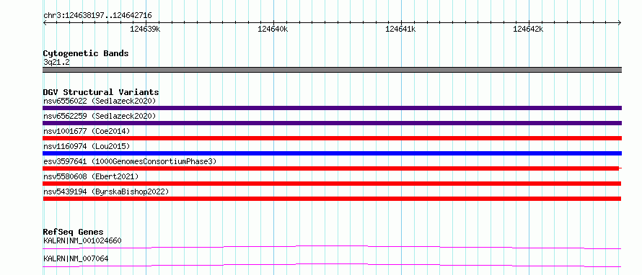
Task: Select the red bar for esv3597641
Action: 332,168
